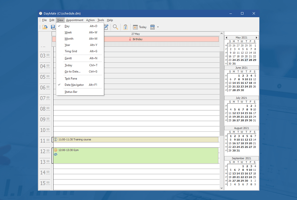
Task: Toggle Task Pane in View menu
Action: [x=80, y=79]
